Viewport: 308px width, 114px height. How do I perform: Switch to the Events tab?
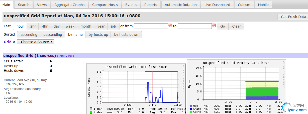click(x=131, y=5)
